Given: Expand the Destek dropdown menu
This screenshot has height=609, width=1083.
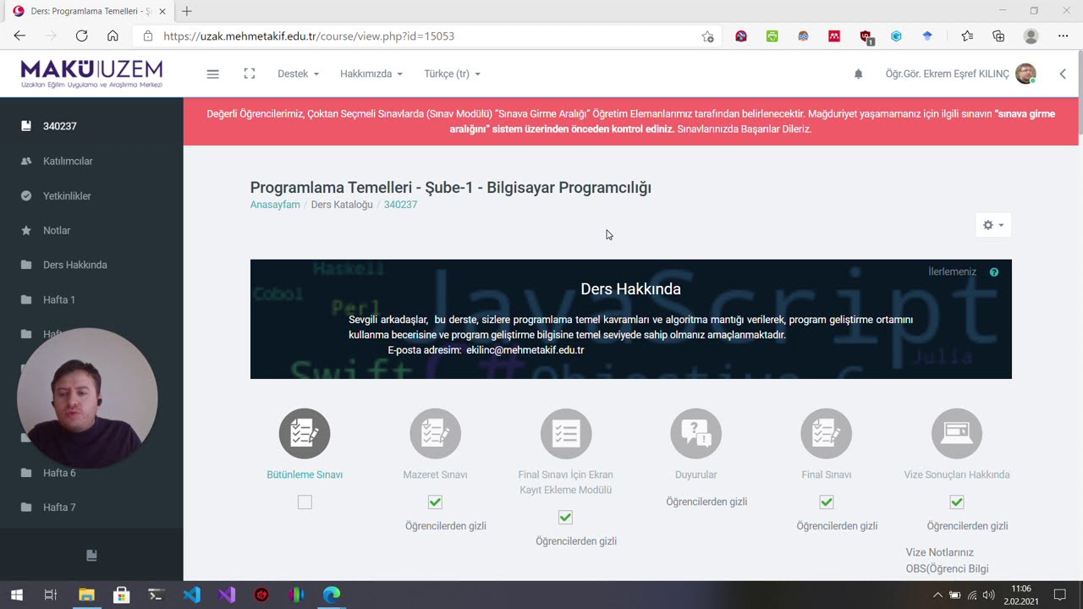Looking at the screenshot, I should (x=298, y=74).
